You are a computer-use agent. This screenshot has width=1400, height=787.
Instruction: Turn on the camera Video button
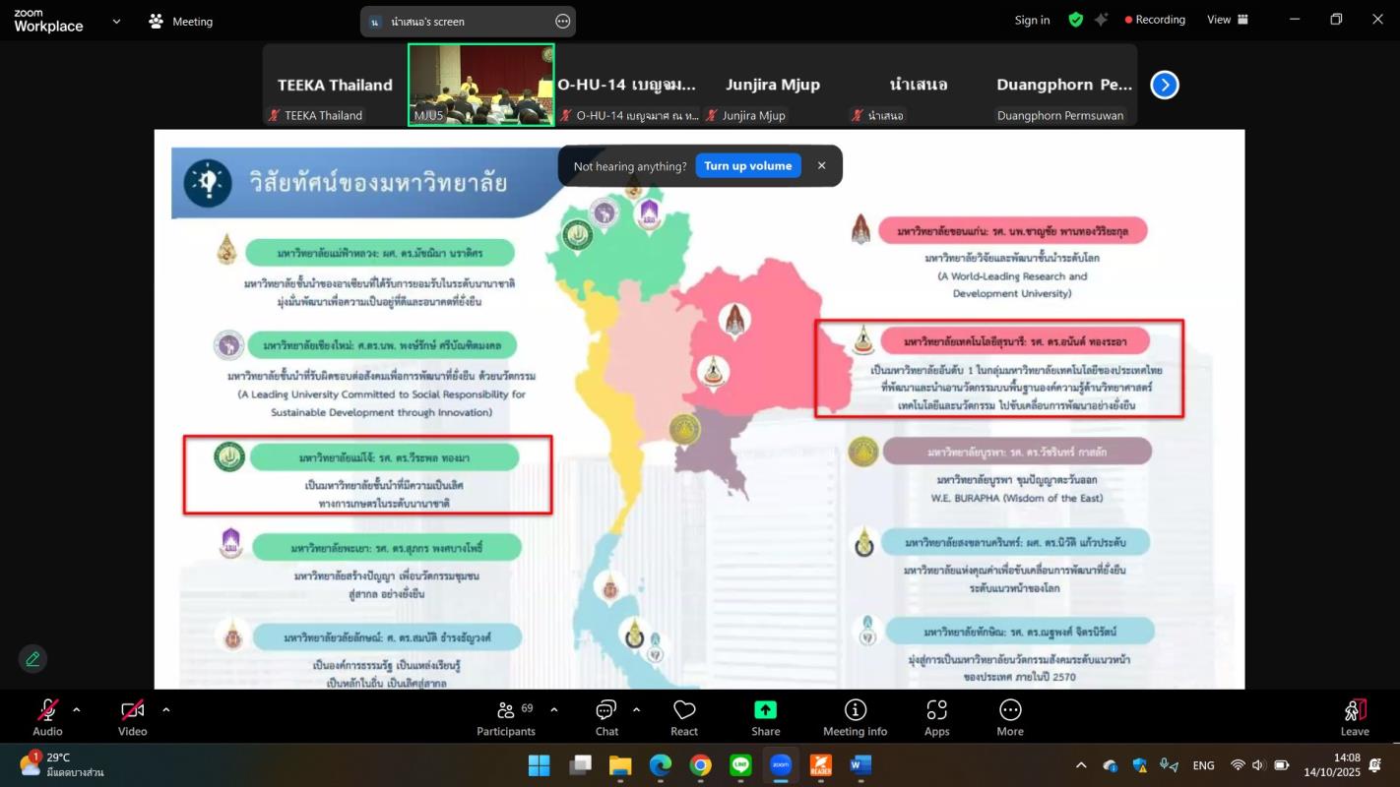(133, 717)
